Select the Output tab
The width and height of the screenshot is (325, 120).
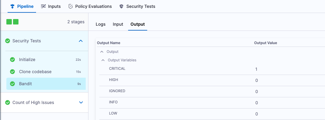tap(138, 24)
